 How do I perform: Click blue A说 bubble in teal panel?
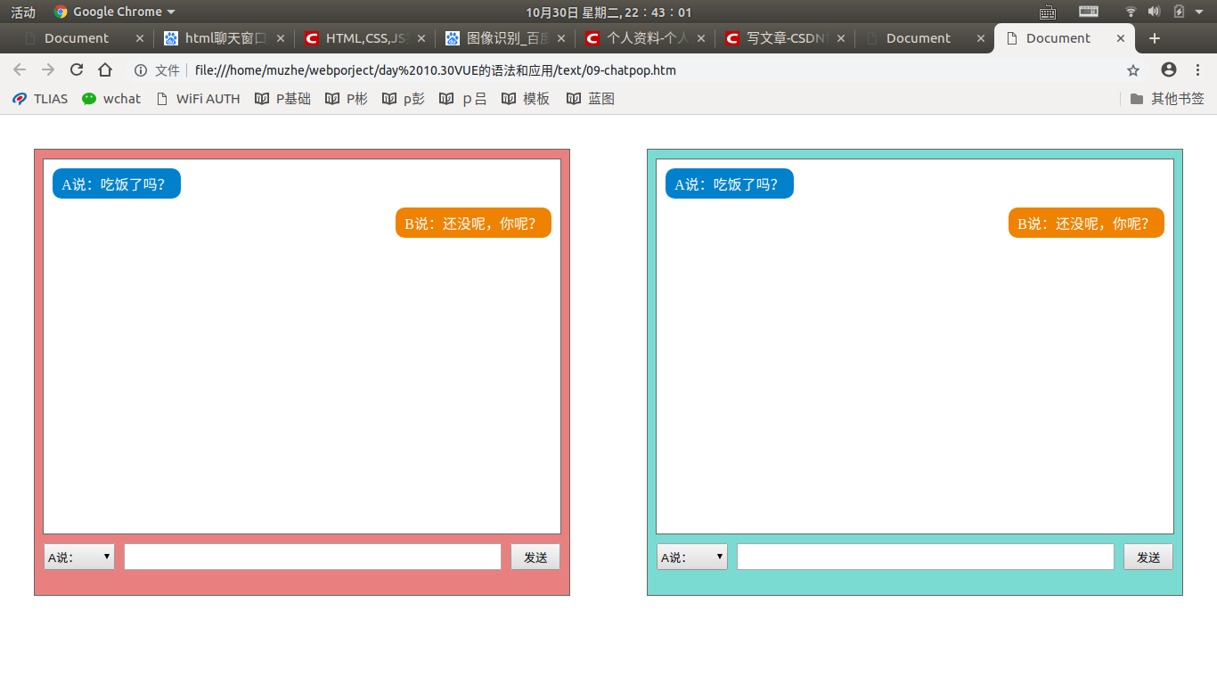tap(730, 183)
